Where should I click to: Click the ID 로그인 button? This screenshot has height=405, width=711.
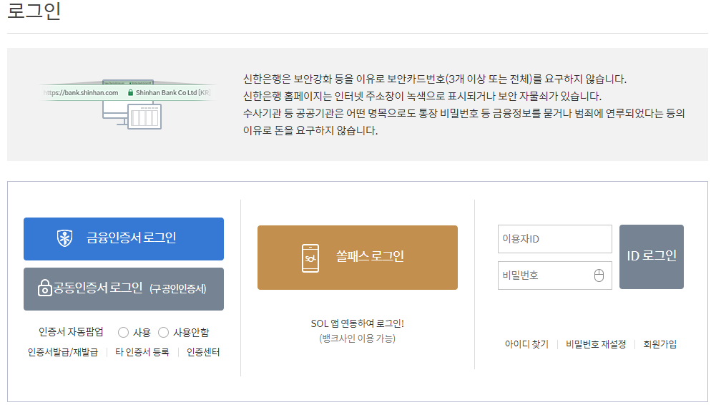pos(652,257)
